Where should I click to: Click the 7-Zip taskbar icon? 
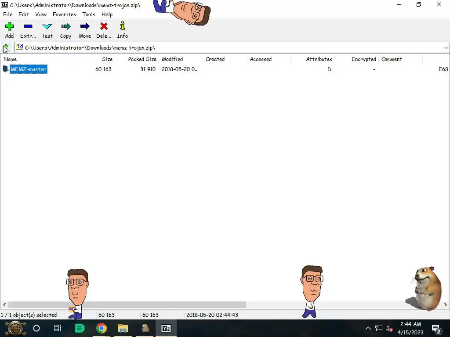click(x=166, y=328)
